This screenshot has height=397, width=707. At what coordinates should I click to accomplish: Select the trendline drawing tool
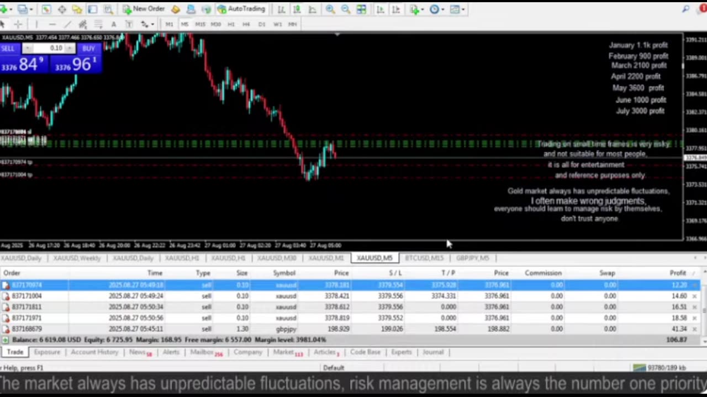(67, 24)
